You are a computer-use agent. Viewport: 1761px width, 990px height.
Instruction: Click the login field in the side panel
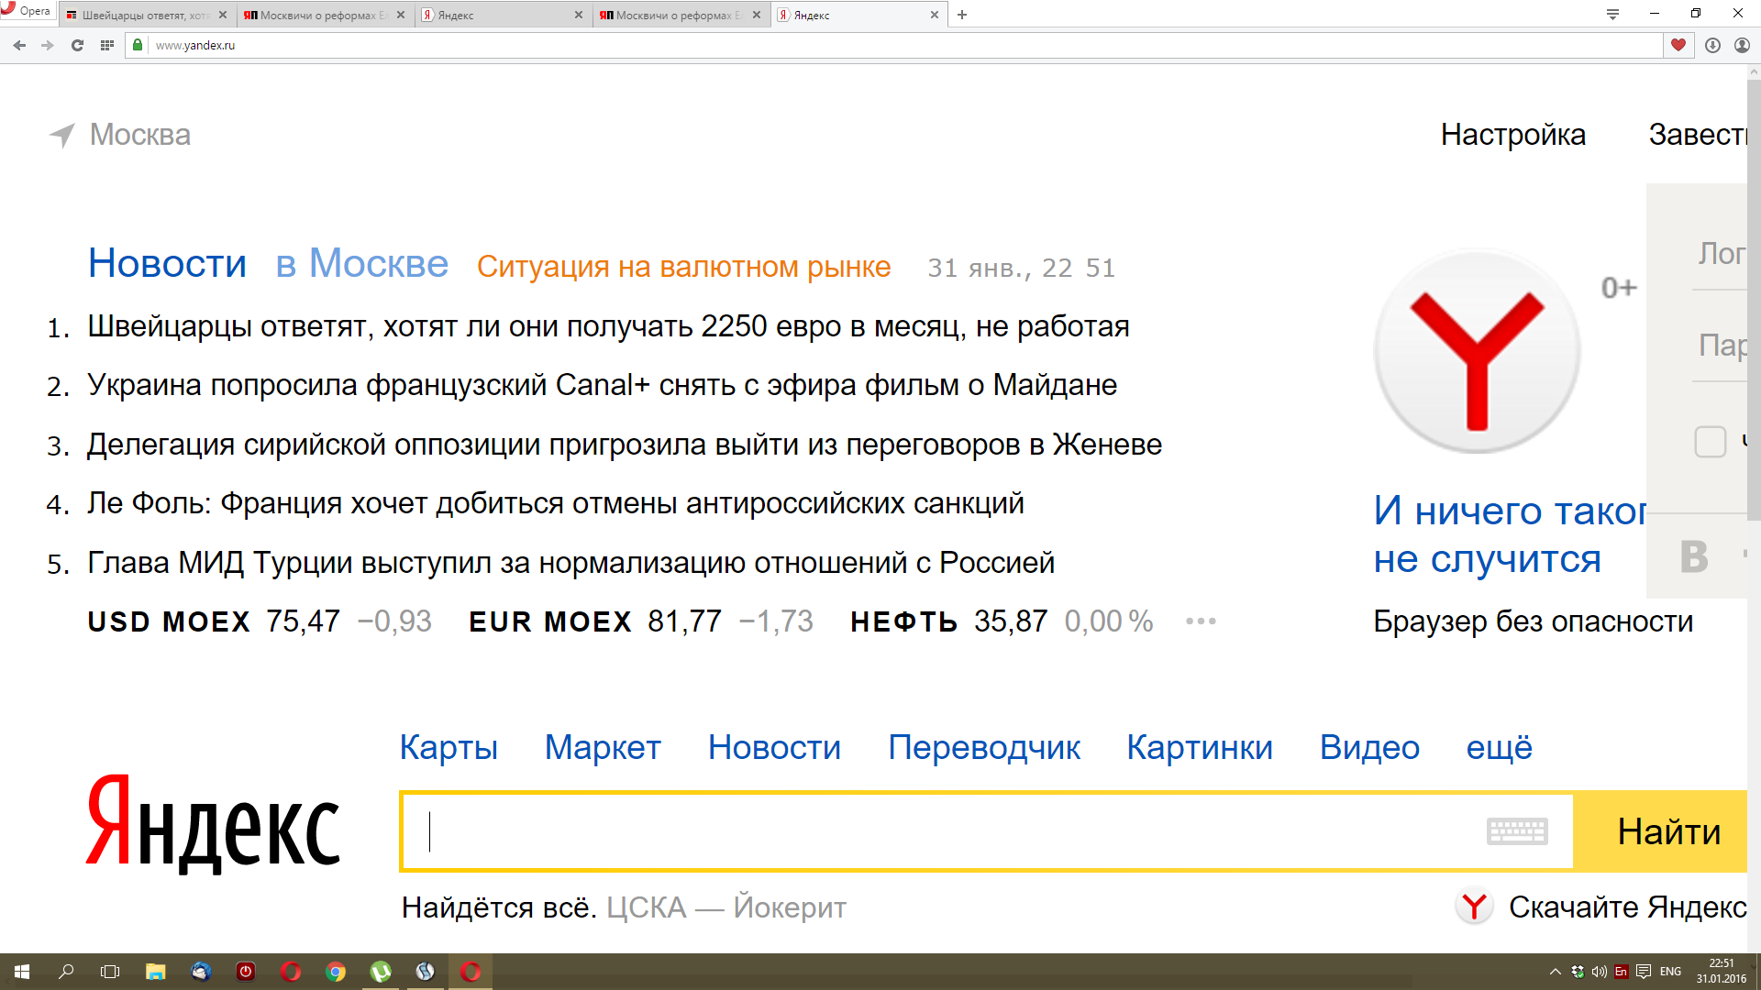click(x=1720, y=254)
